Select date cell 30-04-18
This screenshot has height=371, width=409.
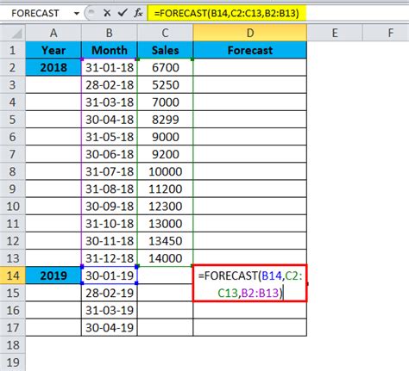110,120
